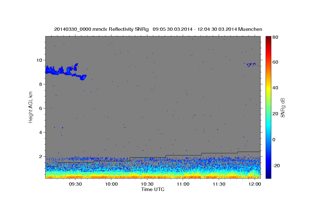
Task: Click the colorbar value 80
Action: pyautogui.click(x=275, y=37)
